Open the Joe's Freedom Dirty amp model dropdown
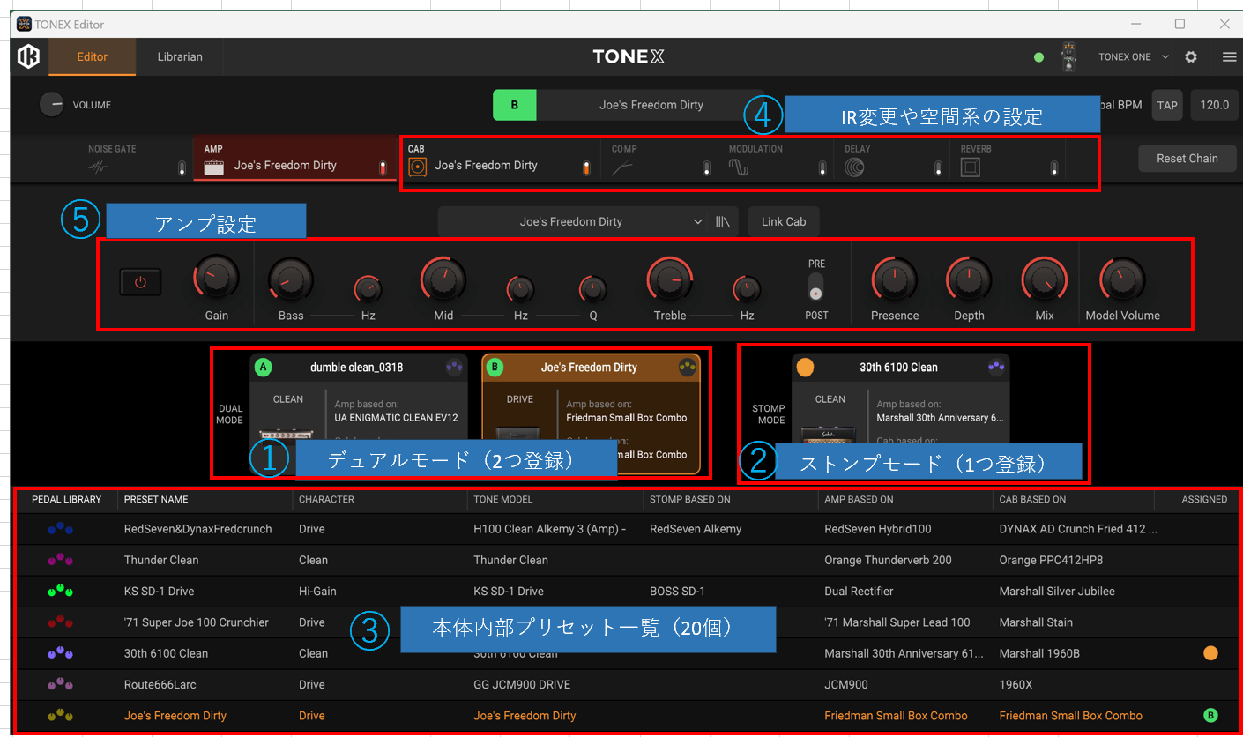The width and height of the screenshot is (1243, 737). (573, 222)
